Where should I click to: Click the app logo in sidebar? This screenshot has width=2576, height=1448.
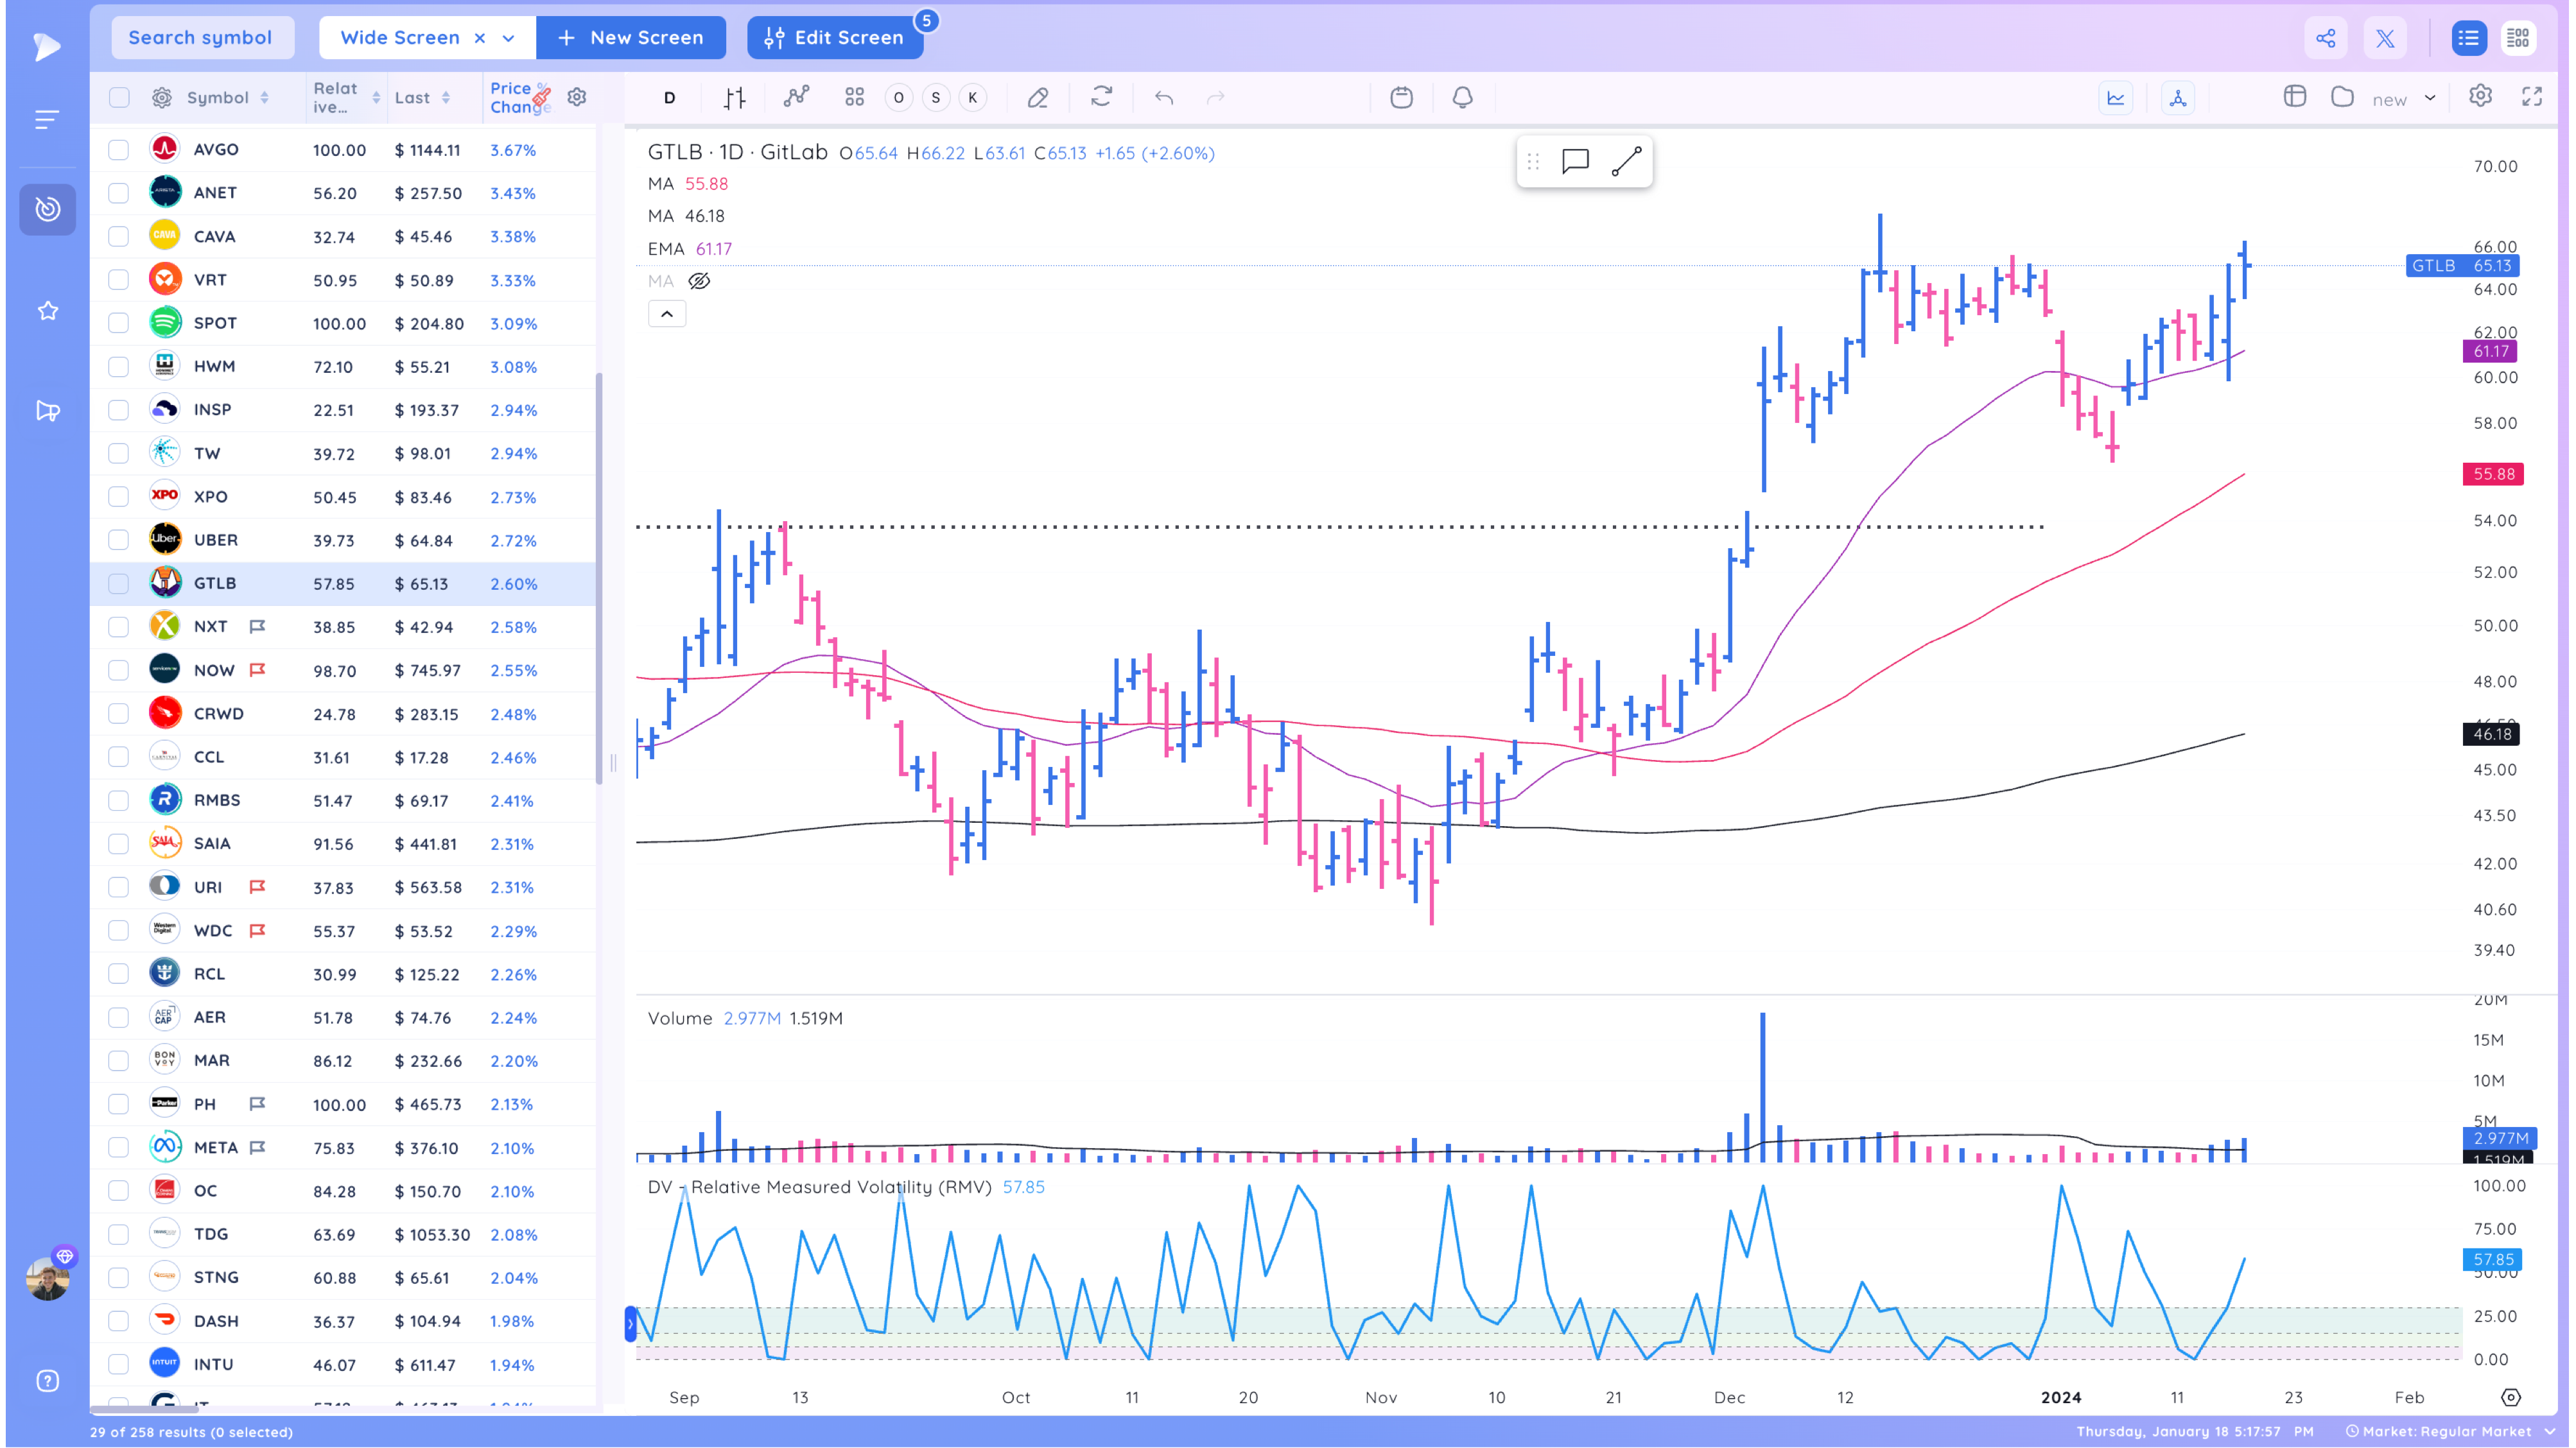pyautogui.click(x=46, y=46)
